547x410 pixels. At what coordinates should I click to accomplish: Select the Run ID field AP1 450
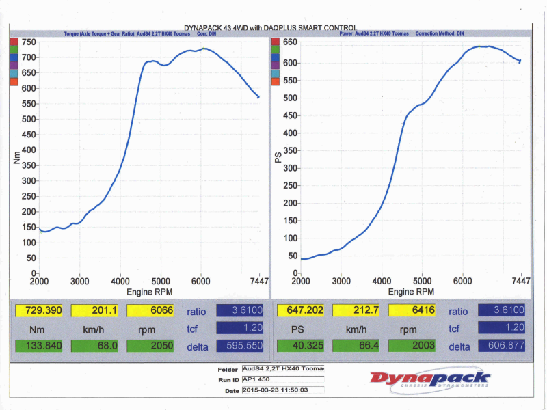(x=283, y=379)
